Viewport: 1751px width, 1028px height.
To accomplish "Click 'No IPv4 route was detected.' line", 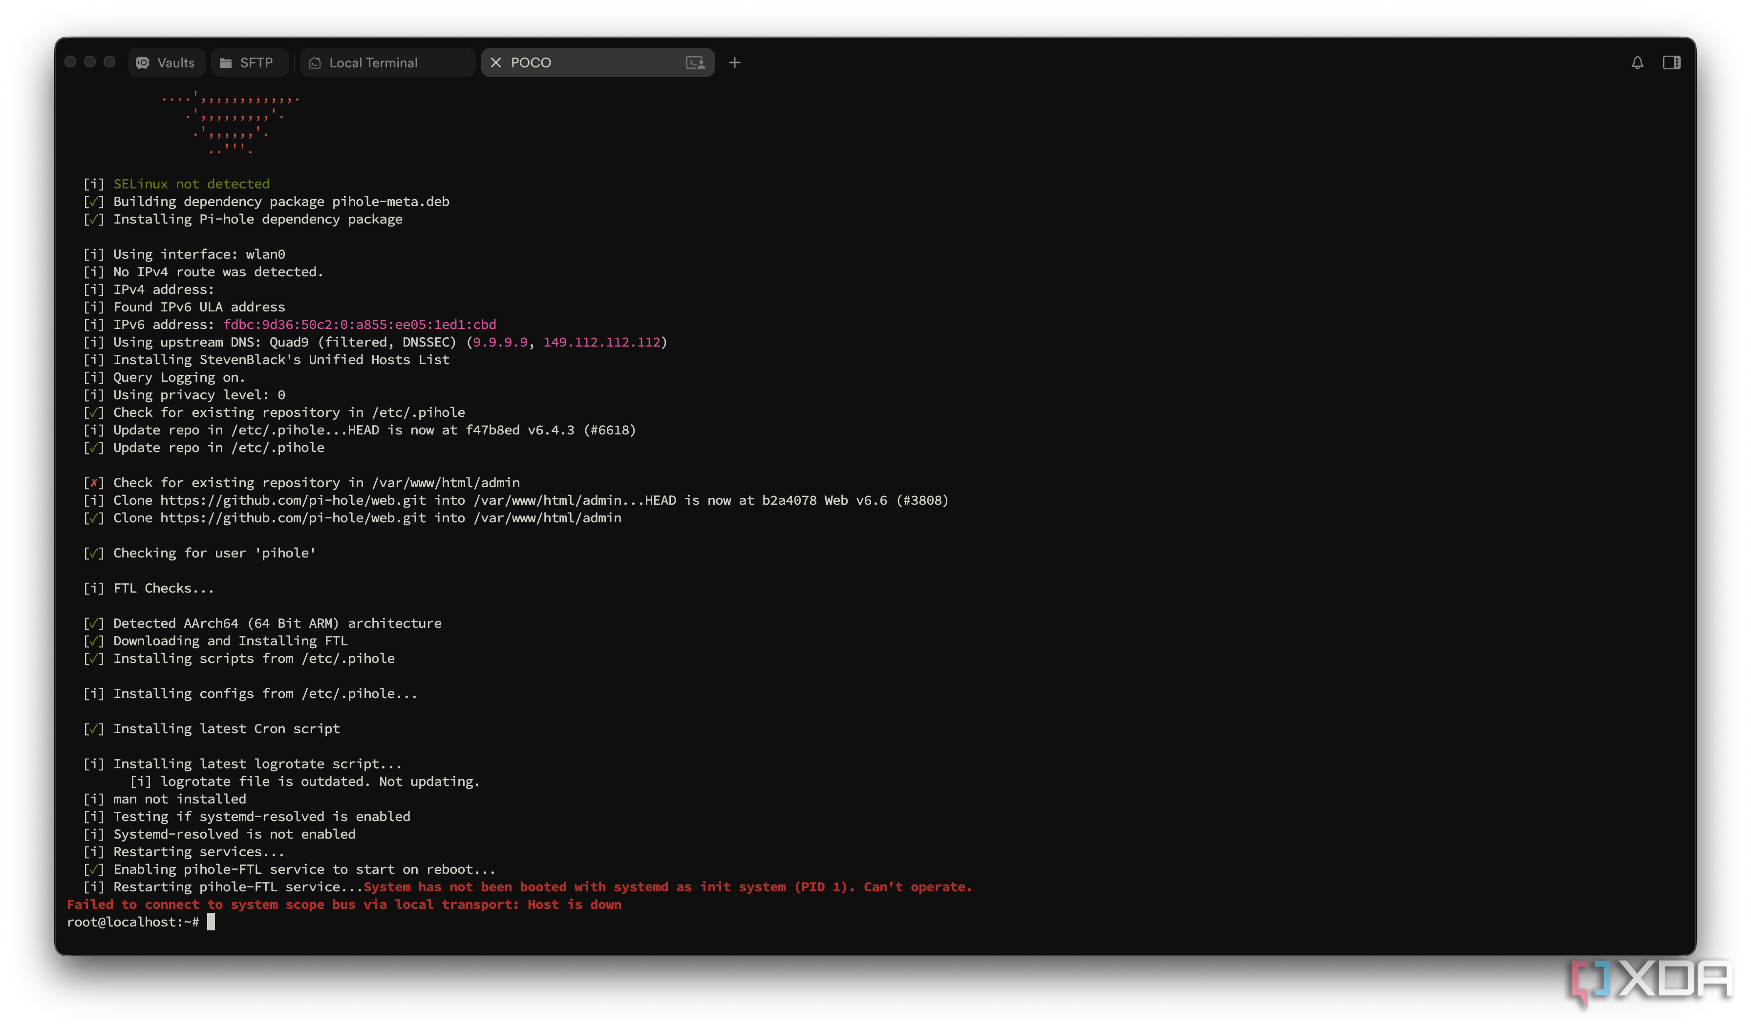I will 204,271.
